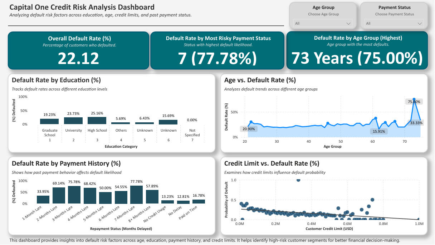Screen dimensions: 435x245
Task: Click the 15.91% label on the age trend
Action: pyautogui.click(x=378, y=132)
